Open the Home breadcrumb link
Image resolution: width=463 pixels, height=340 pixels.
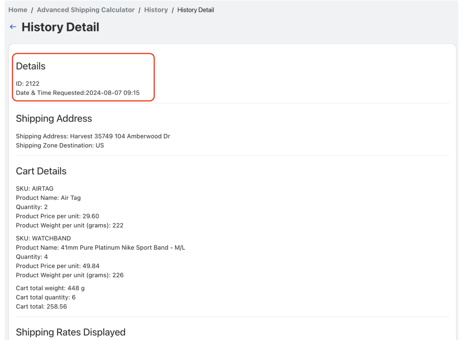pyautogui.click(x=18, y=10)
